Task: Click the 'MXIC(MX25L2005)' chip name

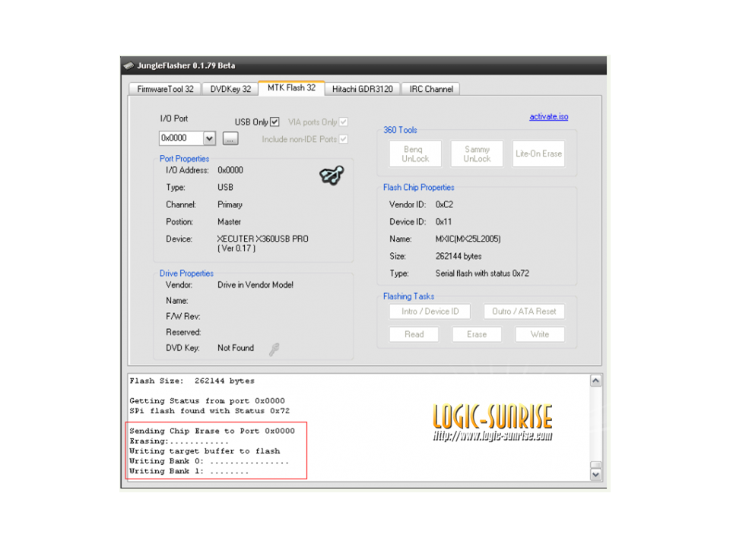Action: tap(468, 239)
